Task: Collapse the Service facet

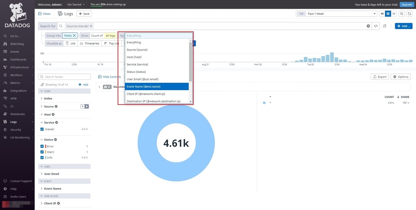Action: [42, 122]
